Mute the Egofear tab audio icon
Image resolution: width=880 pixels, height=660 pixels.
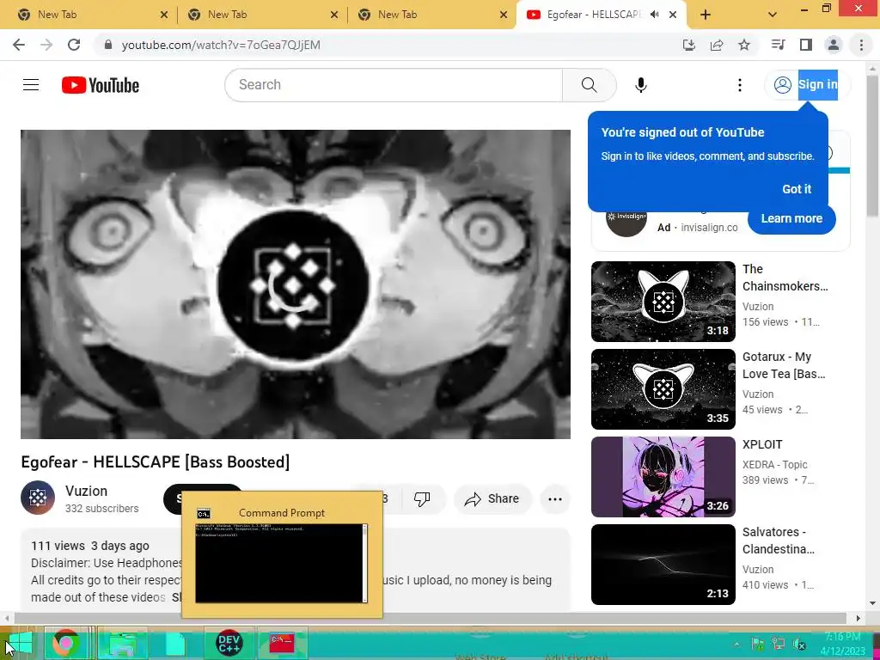[x=654, y=15]
